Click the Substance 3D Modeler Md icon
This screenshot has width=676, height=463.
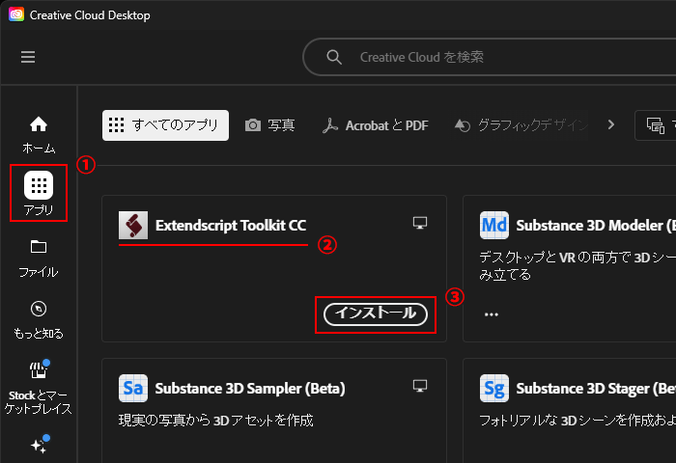coord(494,225)
